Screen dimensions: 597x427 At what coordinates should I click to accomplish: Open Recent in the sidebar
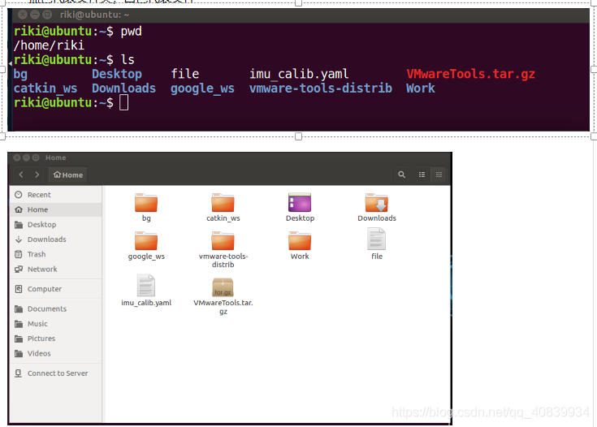[56, 195]
